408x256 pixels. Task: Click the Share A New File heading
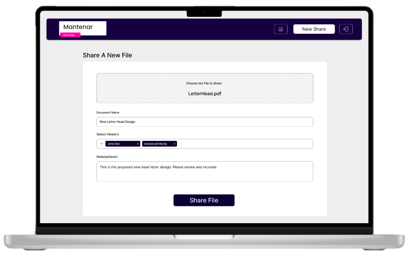pos(107,55)
